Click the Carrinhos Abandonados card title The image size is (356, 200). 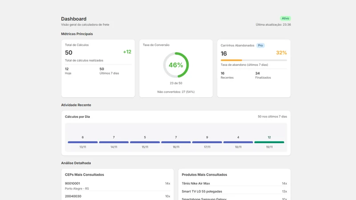click(x=238, y=45)
